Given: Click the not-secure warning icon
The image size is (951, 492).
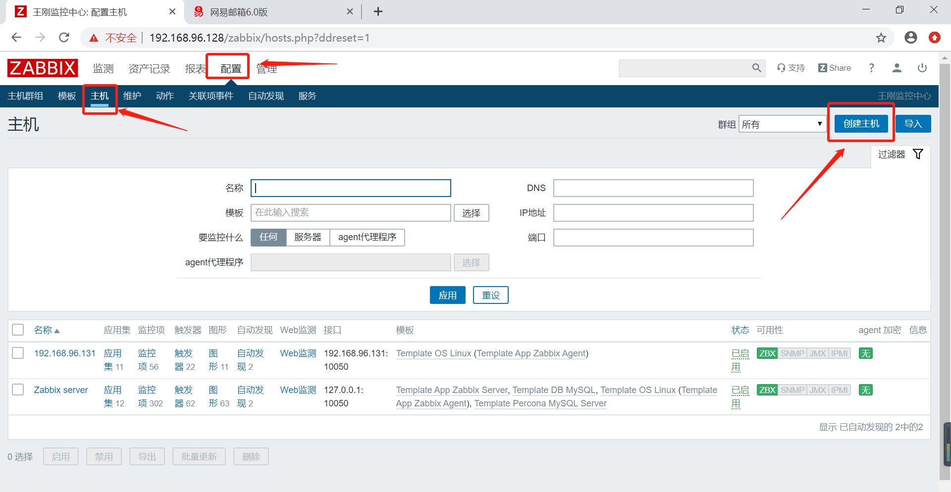Looking at the screenshot, I should point(94,38).
